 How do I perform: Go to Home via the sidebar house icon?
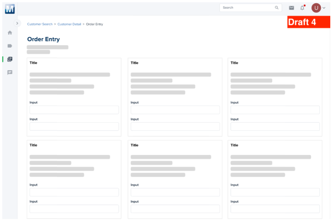click(x=10, y=33)
